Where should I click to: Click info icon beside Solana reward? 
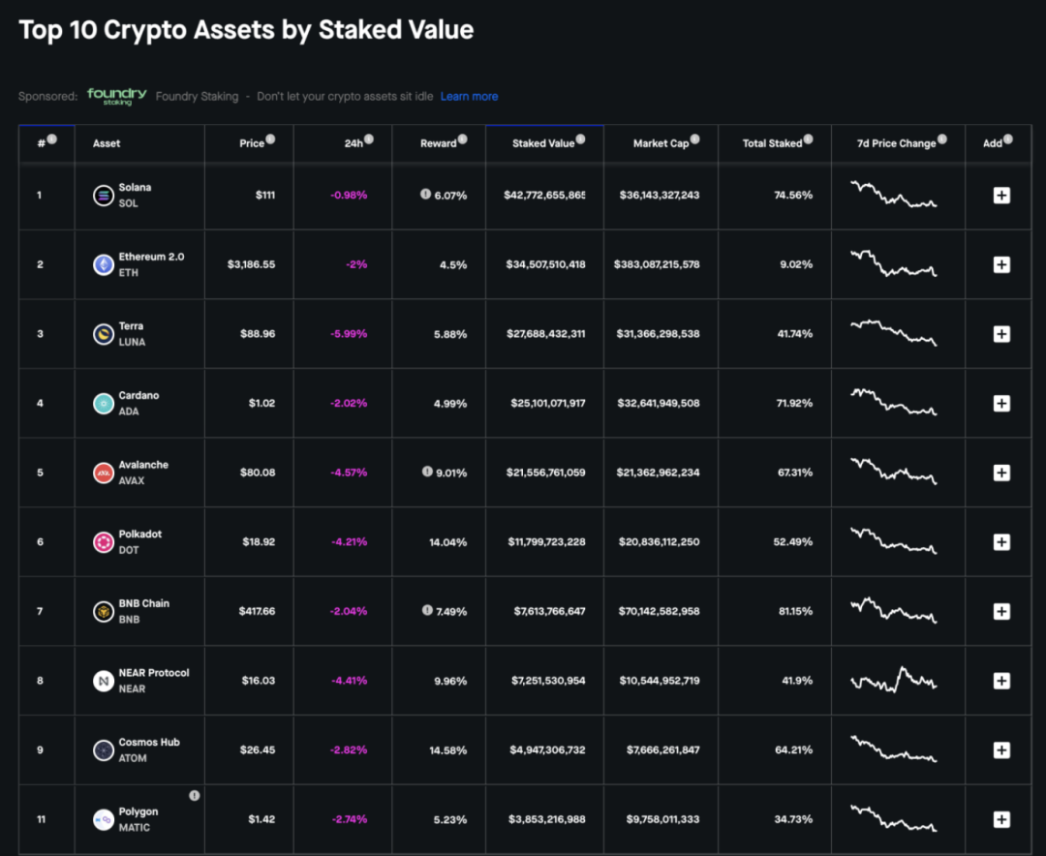tap(425, 195)
